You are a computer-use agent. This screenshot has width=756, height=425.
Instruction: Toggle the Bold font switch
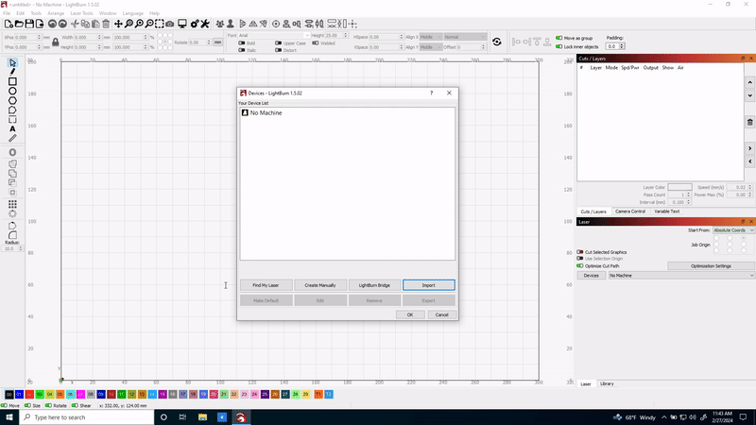pyautogui.click(x=242, y=43)
